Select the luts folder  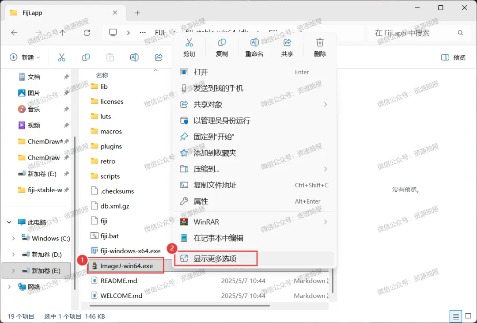105,116
